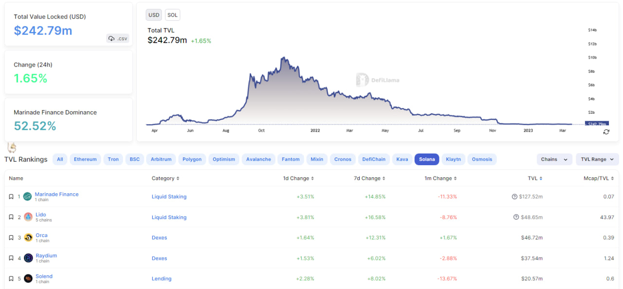Switch chart denomination to USD
623x289 pixels.
coord(154,15)
